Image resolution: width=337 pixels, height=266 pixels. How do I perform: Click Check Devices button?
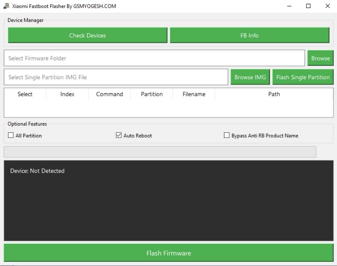(87, 35)
